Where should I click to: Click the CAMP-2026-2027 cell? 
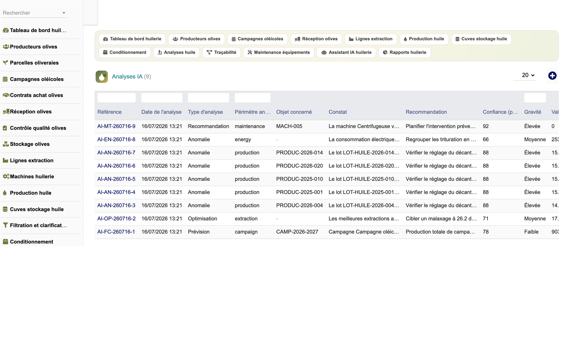[x=297, y=232]
